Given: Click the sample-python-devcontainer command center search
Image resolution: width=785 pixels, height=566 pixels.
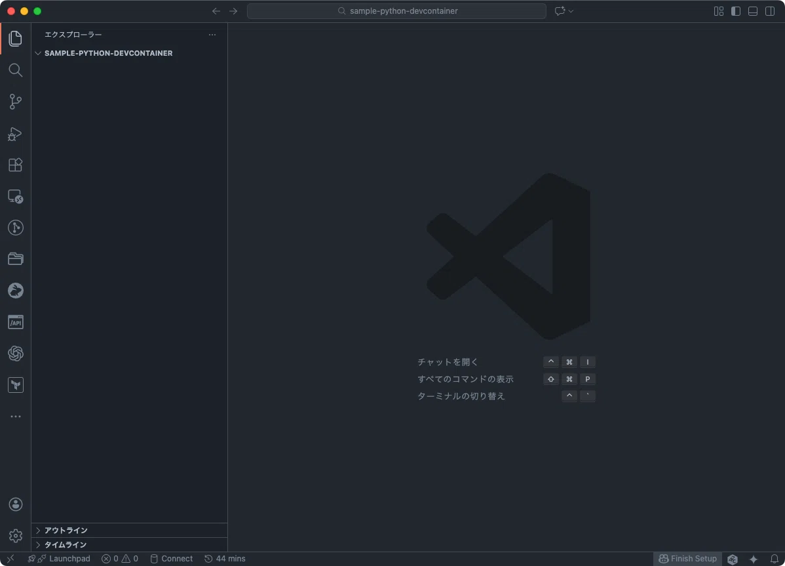Looking at the screenshot, I should coord(396,11).
